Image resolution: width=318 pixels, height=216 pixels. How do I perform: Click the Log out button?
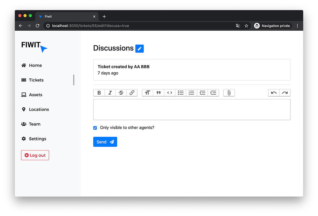[x=35, y=155]
